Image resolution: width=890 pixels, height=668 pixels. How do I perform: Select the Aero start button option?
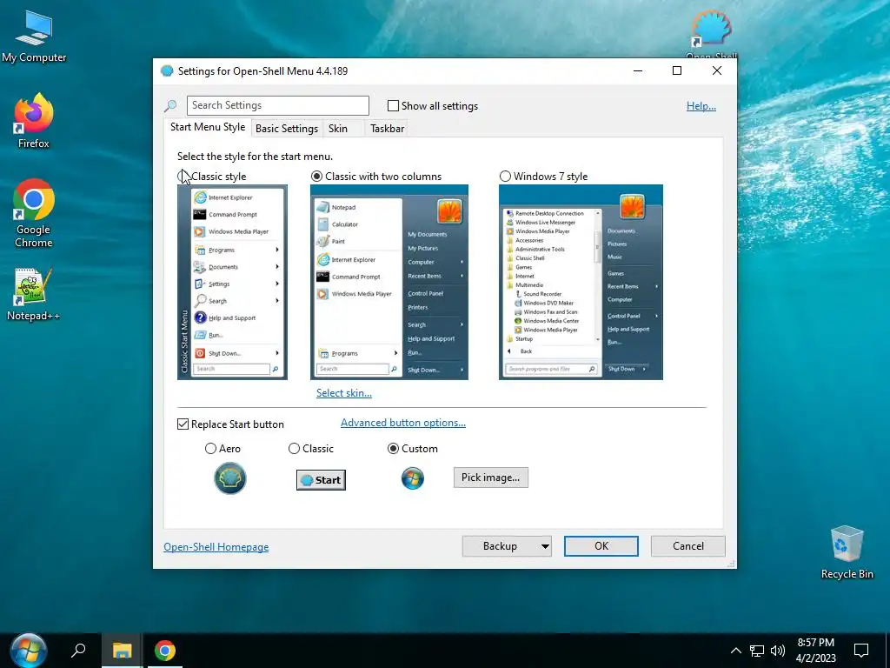pyautogui.click(x=210, y=449)
